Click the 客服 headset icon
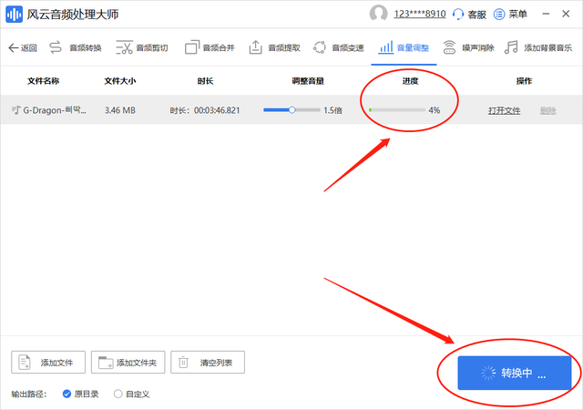 coord(458,15)
